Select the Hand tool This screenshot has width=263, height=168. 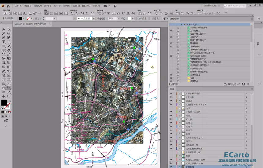point(4,96)
